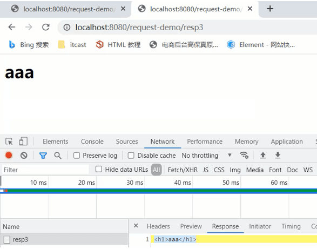Screen dimensions: 317x249
Task: Click the Filter text input field
Action: click(45, 170)
